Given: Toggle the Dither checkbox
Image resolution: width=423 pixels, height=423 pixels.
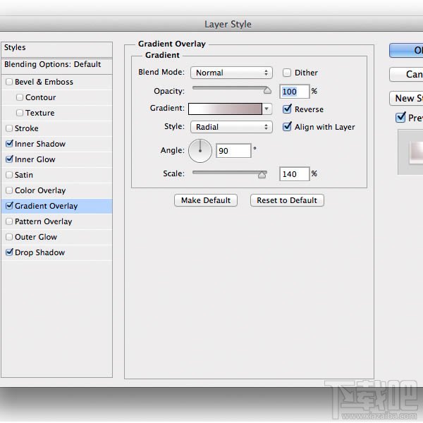Looking at the screenshot, I should pos(287,73).
